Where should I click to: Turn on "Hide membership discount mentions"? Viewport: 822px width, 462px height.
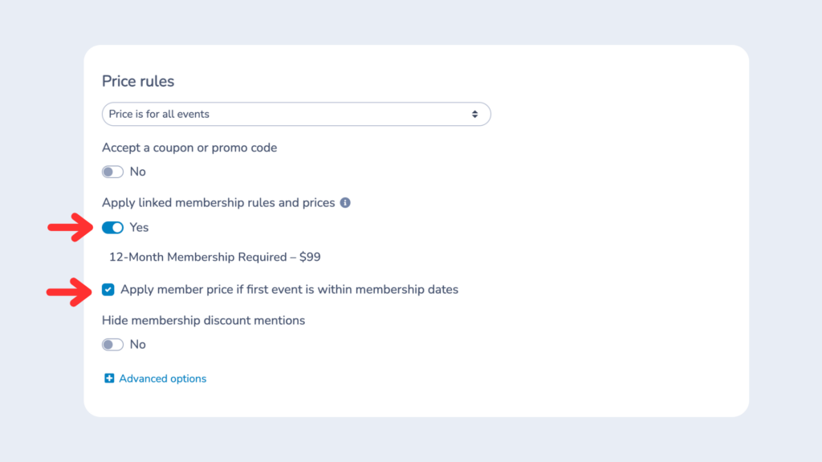pyautogui.click(x=112, y=343)
